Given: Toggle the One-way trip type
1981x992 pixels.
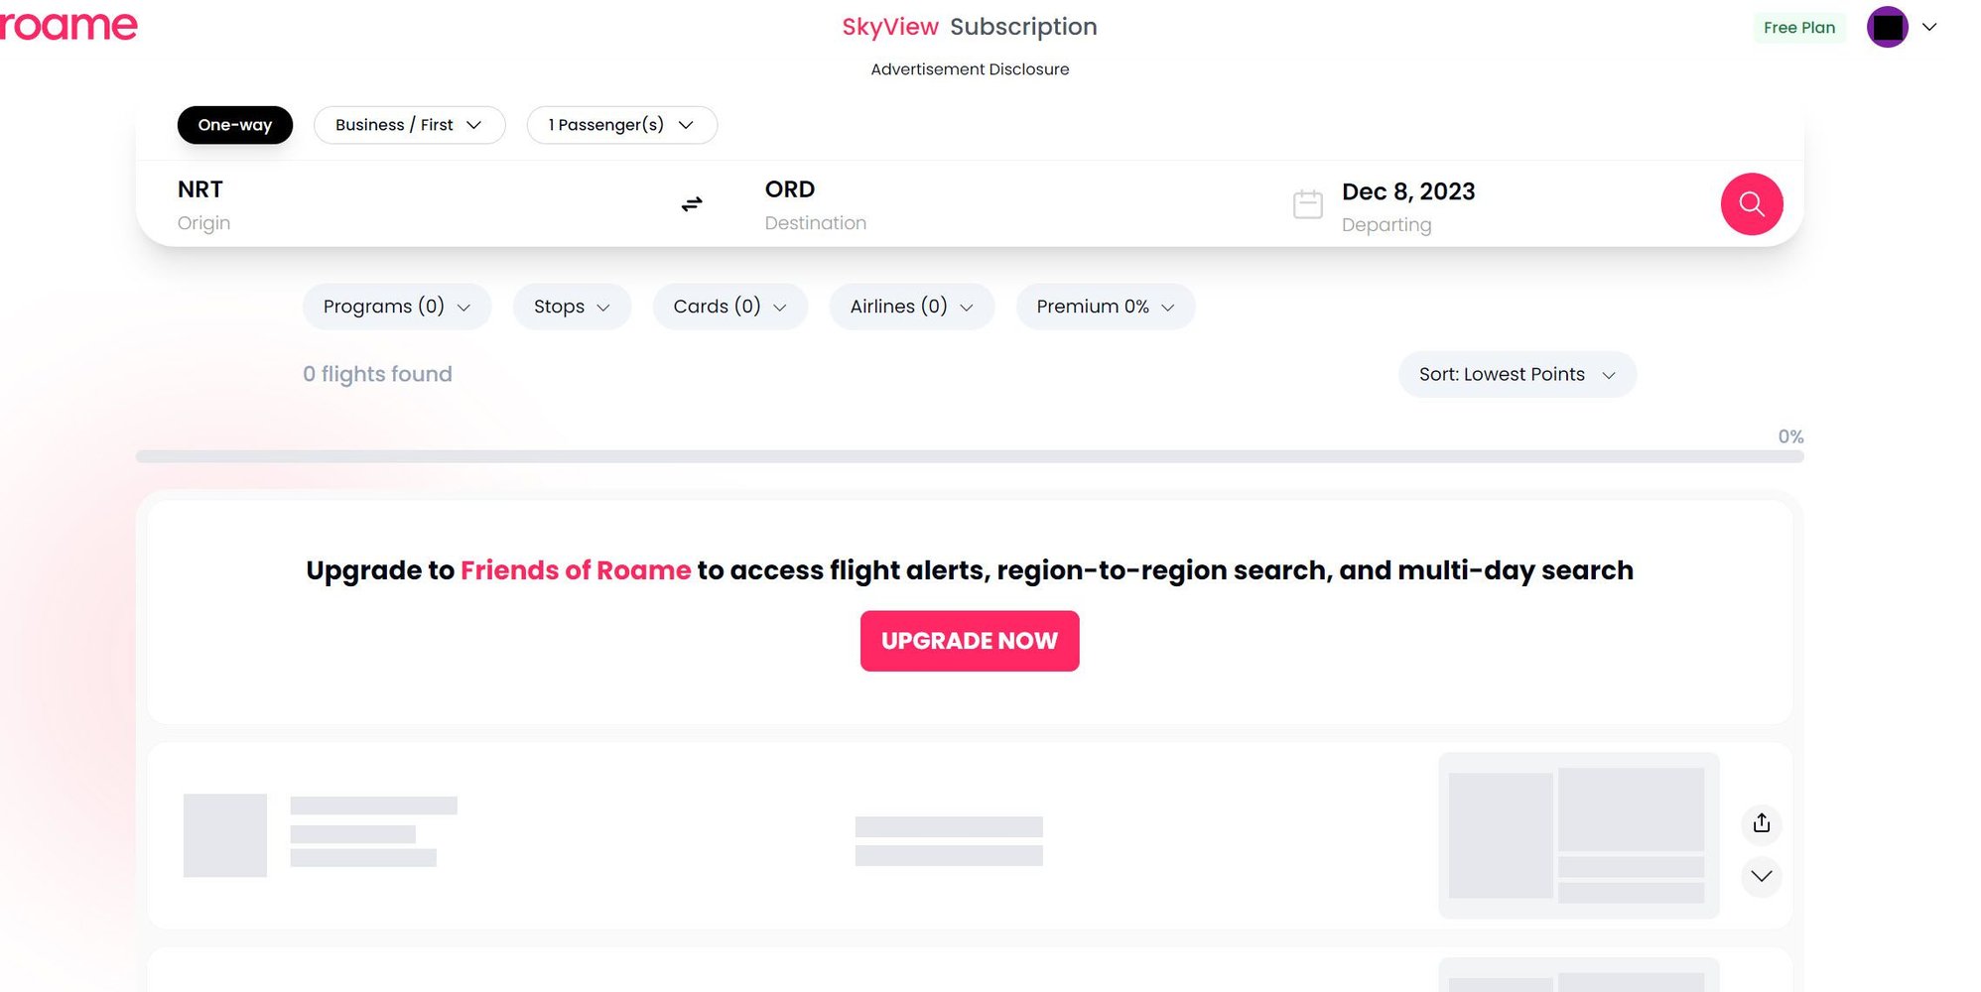Looking at the screenshot, I should coord(235,125).
